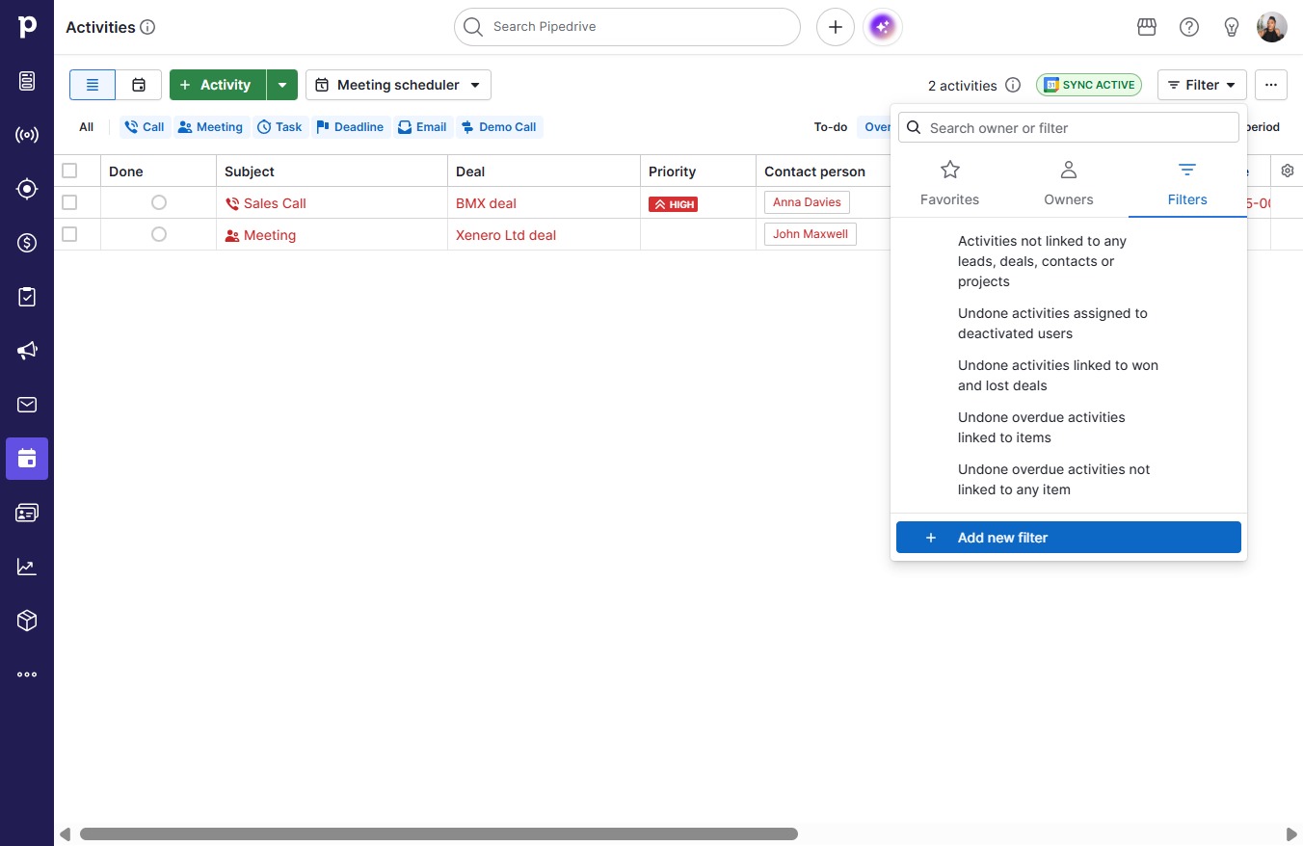
Task: Tick the checkbox for the Meeting row
Action: (x=69, y=234)
